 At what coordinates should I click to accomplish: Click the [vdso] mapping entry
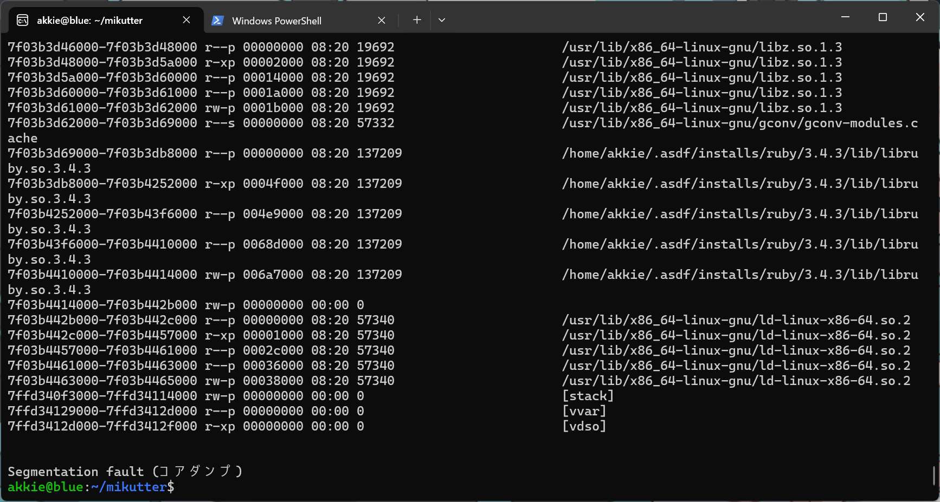pos(584,426)
